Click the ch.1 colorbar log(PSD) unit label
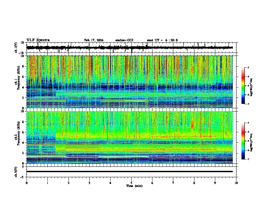The image size is (266, 205). coord(251,87)
